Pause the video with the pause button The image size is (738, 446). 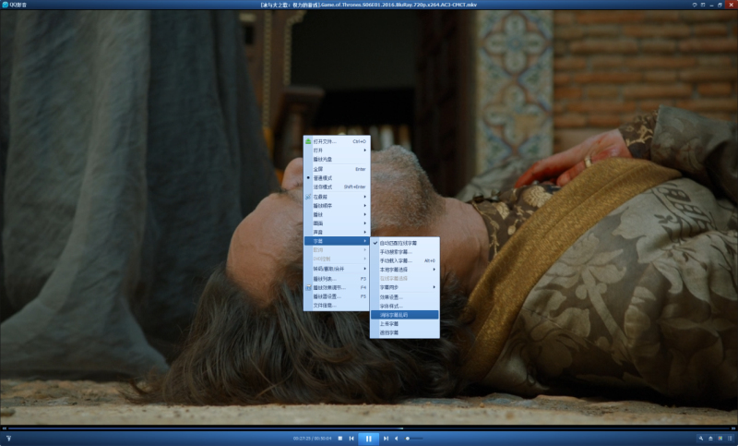click(x=368, y=439)
